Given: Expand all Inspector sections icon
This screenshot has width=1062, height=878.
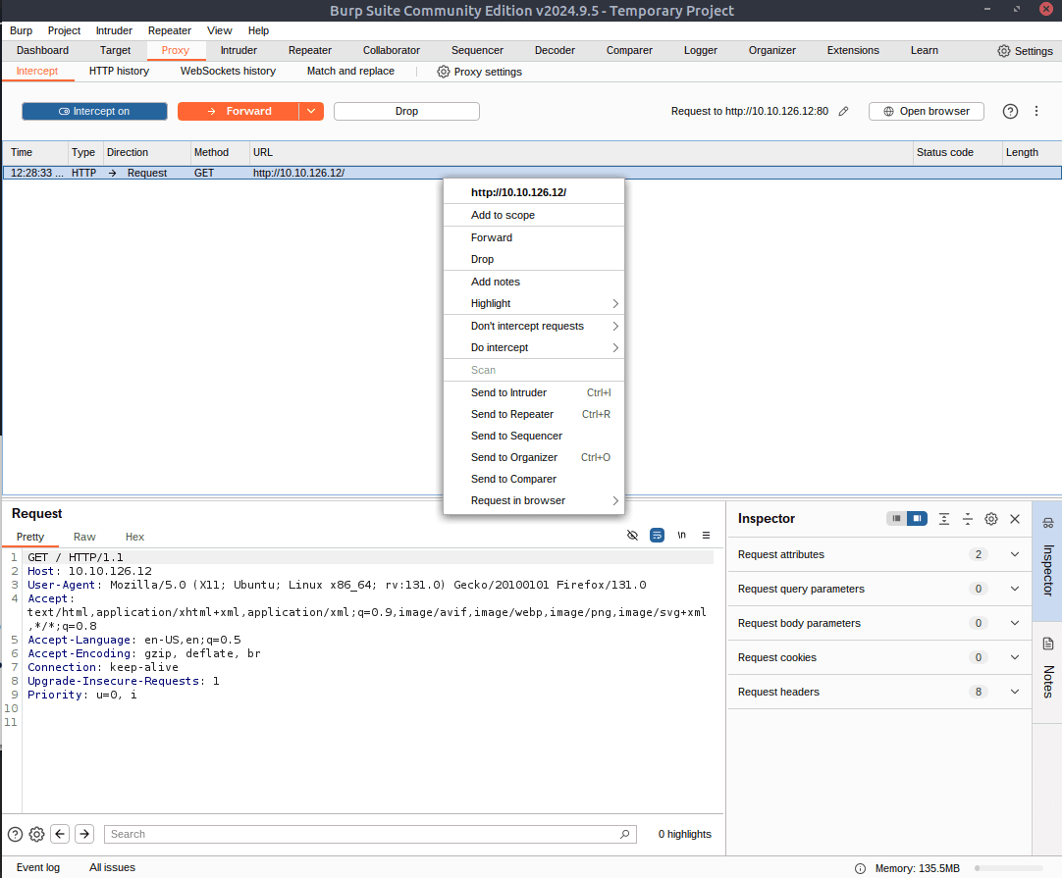Looking at the screenshot, I should click(944, 519).
